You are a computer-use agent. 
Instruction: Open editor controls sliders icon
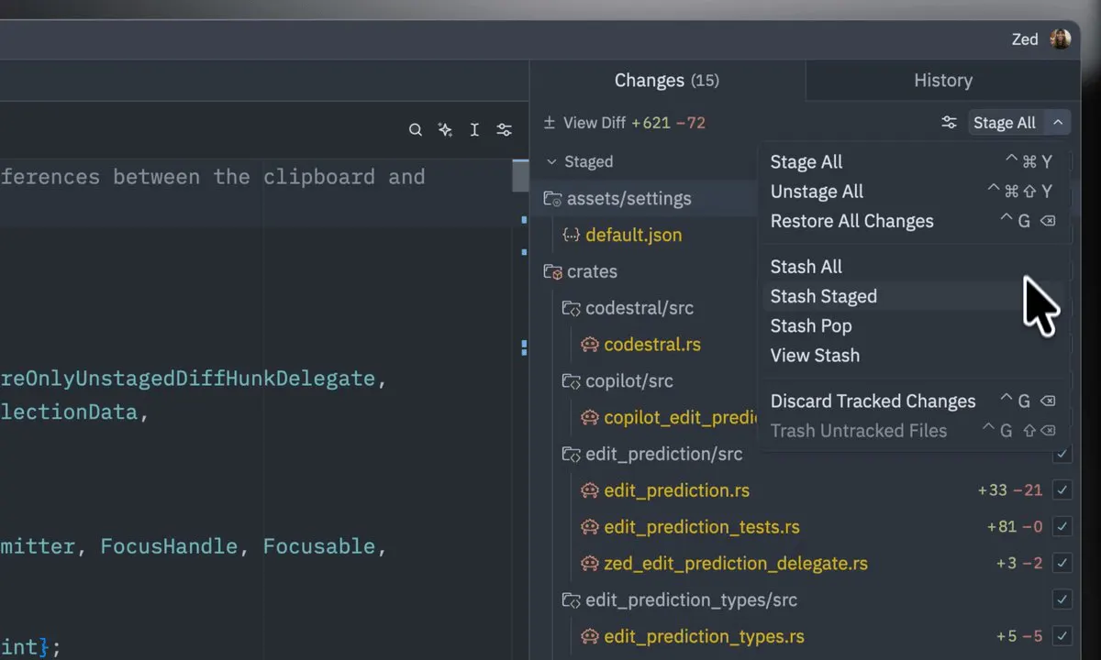point(504,130)
